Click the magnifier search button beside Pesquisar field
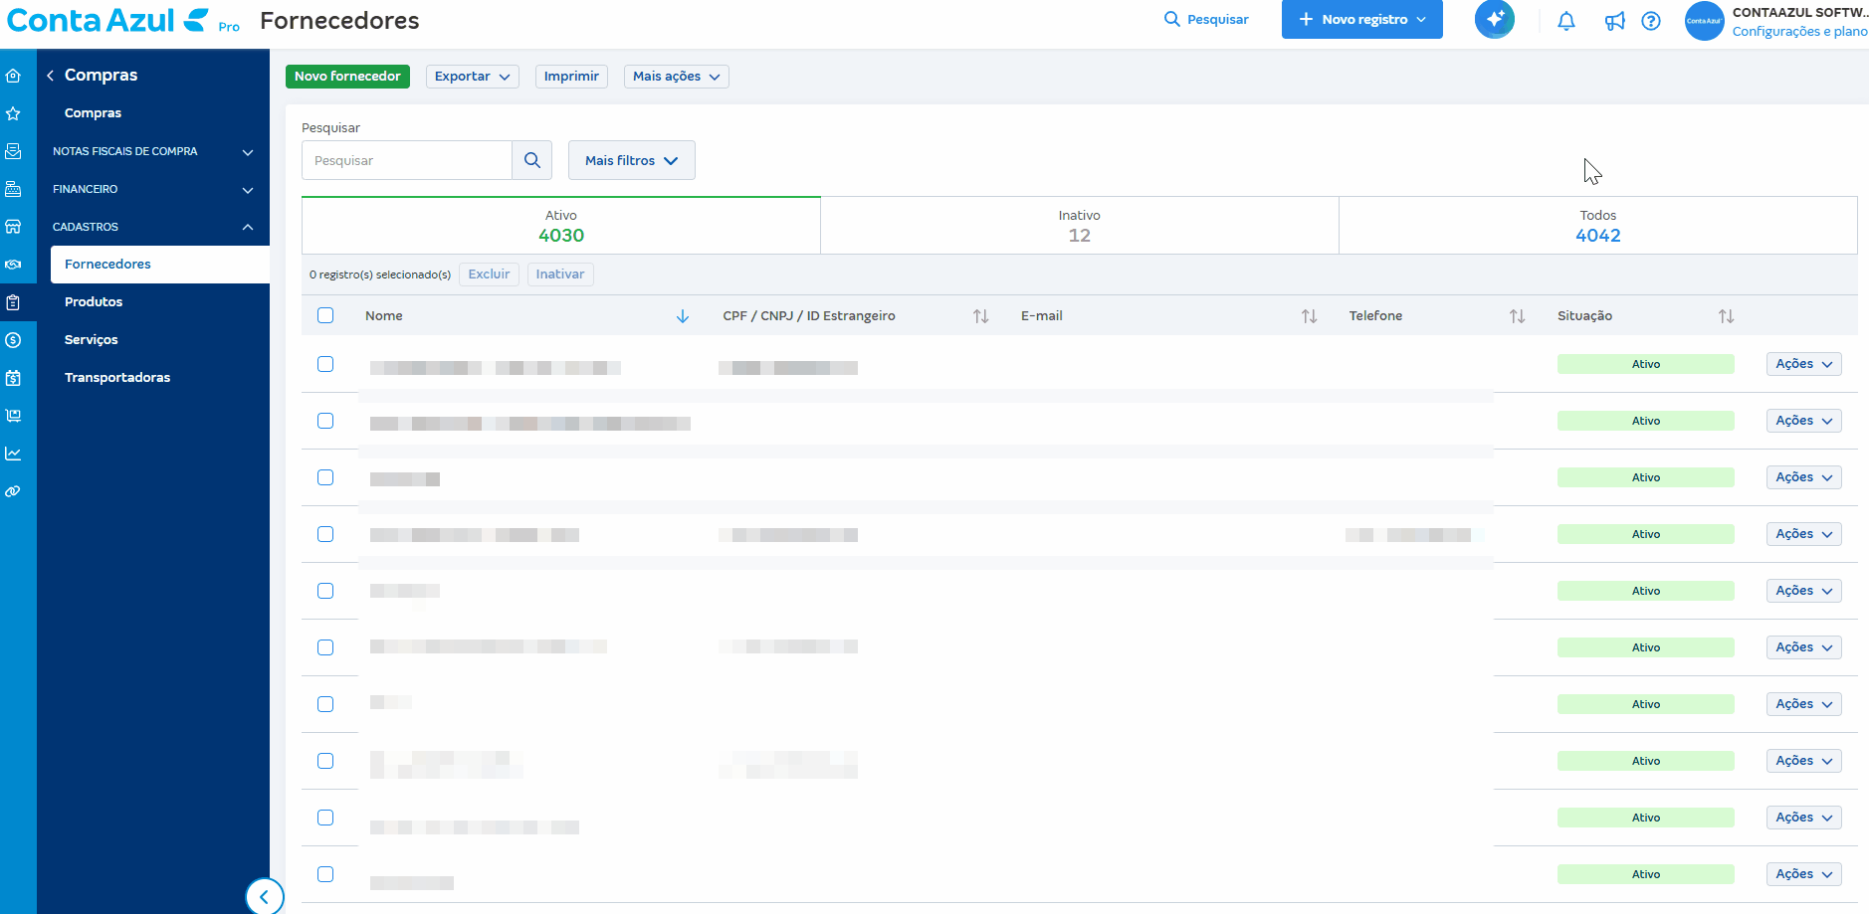 532,160
